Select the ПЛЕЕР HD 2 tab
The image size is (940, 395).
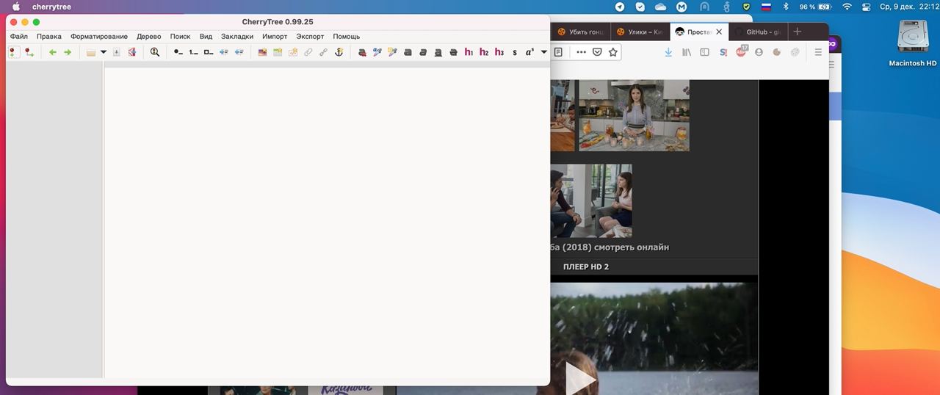tap(585, 267)
